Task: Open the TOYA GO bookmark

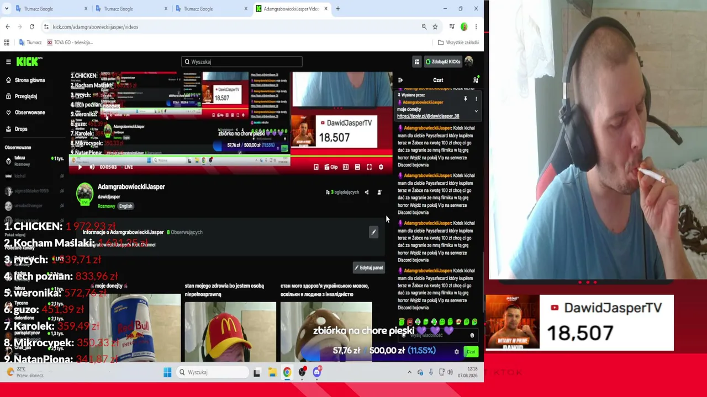Action: point(70,42)
